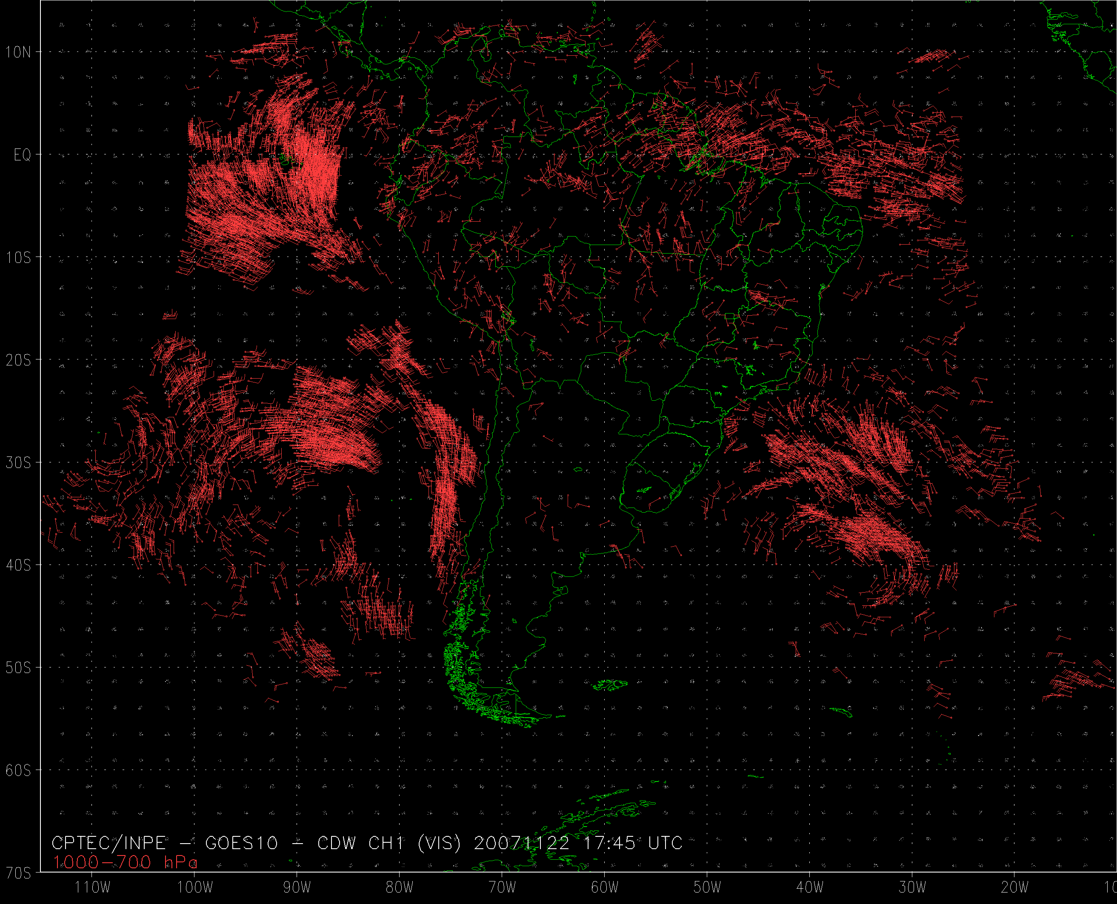Screen dimensions: 1117x904
Task: Click the 10N latitude label
Action: [18, 51]
